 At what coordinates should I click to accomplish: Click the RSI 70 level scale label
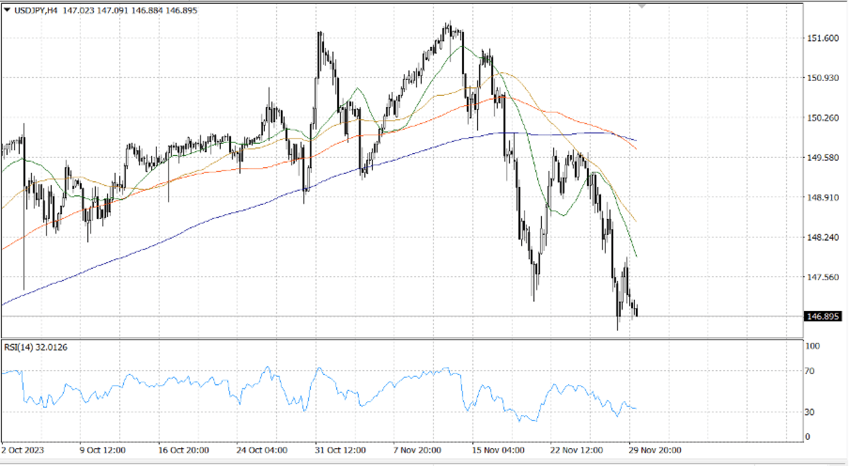point(809,371)
